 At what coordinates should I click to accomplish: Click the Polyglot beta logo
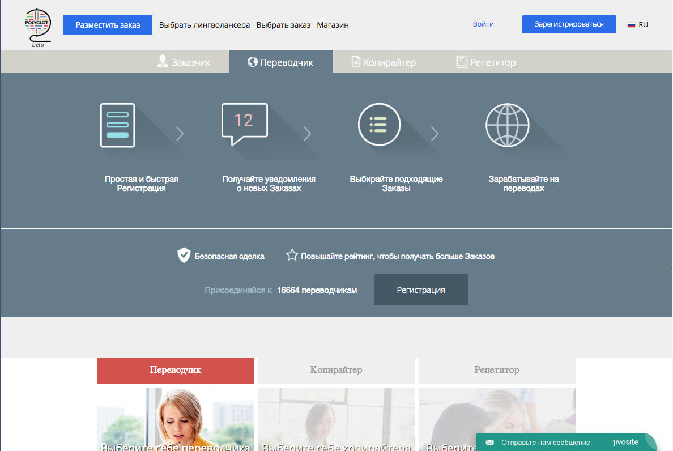coord(38,27)
